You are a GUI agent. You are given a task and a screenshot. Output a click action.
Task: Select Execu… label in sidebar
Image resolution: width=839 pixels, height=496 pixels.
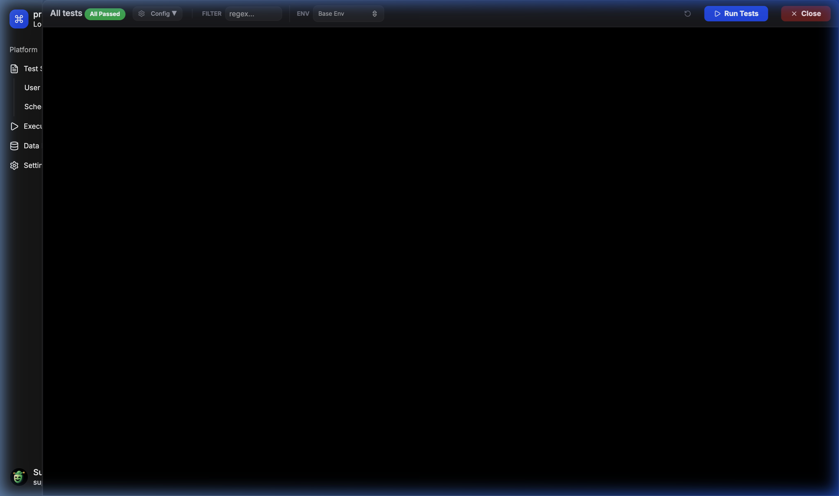click(33, 126)
